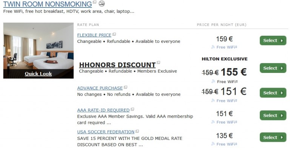290x150 pixels.
Task: Select the 135 € USA Soccer Federation rate
Action: coord(273,137)
